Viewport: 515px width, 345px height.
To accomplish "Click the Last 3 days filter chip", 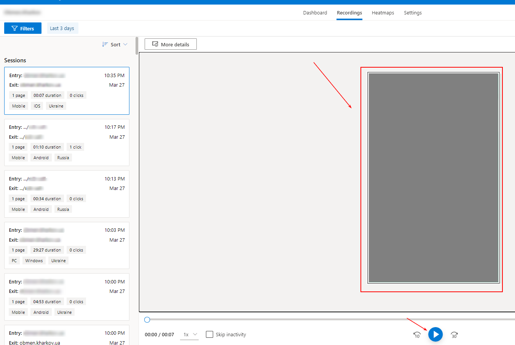I will point(62,28).
